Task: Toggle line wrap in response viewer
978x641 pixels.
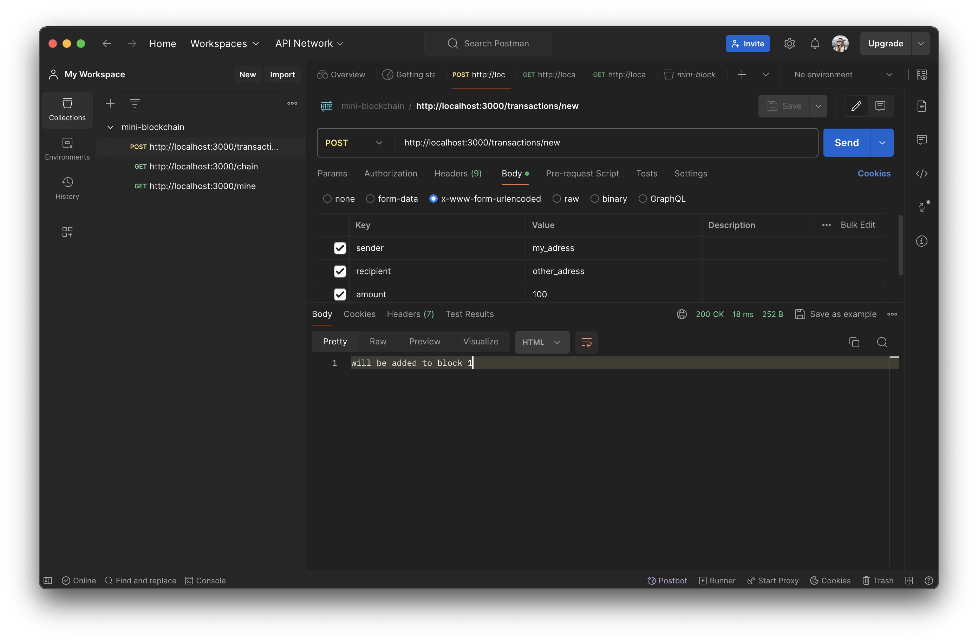Action: (586, 342)
